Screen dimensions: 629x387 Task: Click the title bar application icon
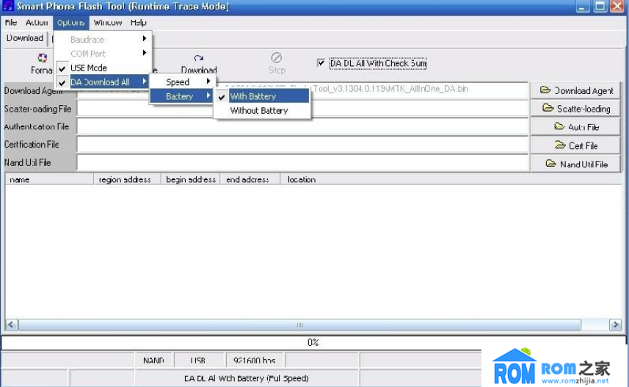7,6
